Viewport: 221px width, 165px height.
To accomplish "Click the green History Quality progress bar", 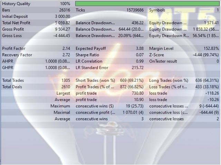I will pyautogui.click(x=147, y=4).
